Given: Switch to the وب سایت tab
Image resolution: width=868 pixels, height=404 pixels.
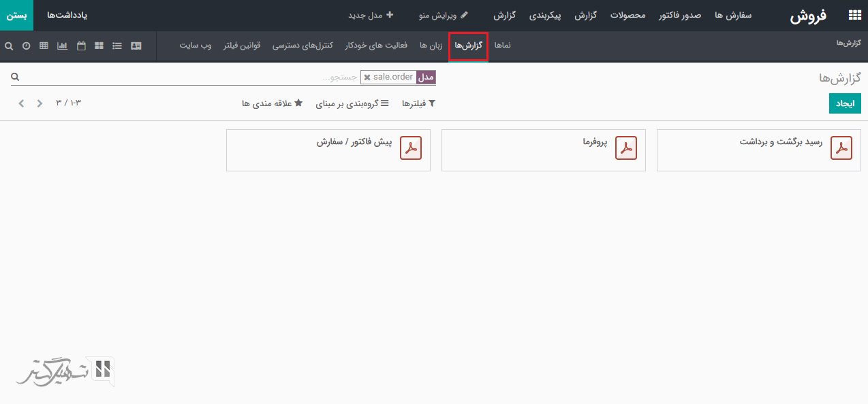Looking at the screenshot, I should click(196, 46).
